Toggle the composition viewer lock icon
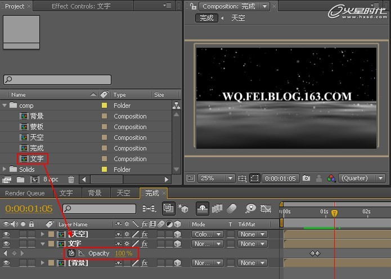The width and height of the screenshot is (391, 279). coord(193,6)
